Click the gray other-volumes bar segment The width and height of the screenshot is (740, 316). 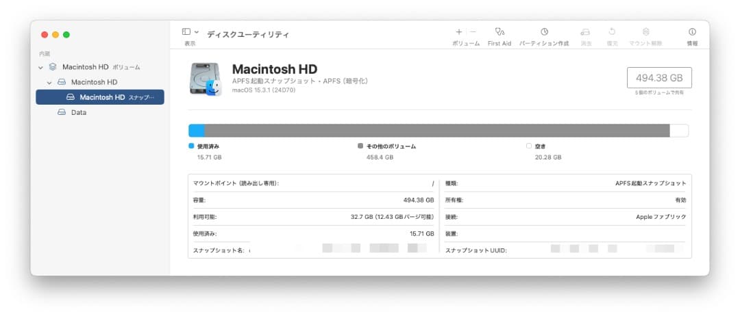point(437,131)
